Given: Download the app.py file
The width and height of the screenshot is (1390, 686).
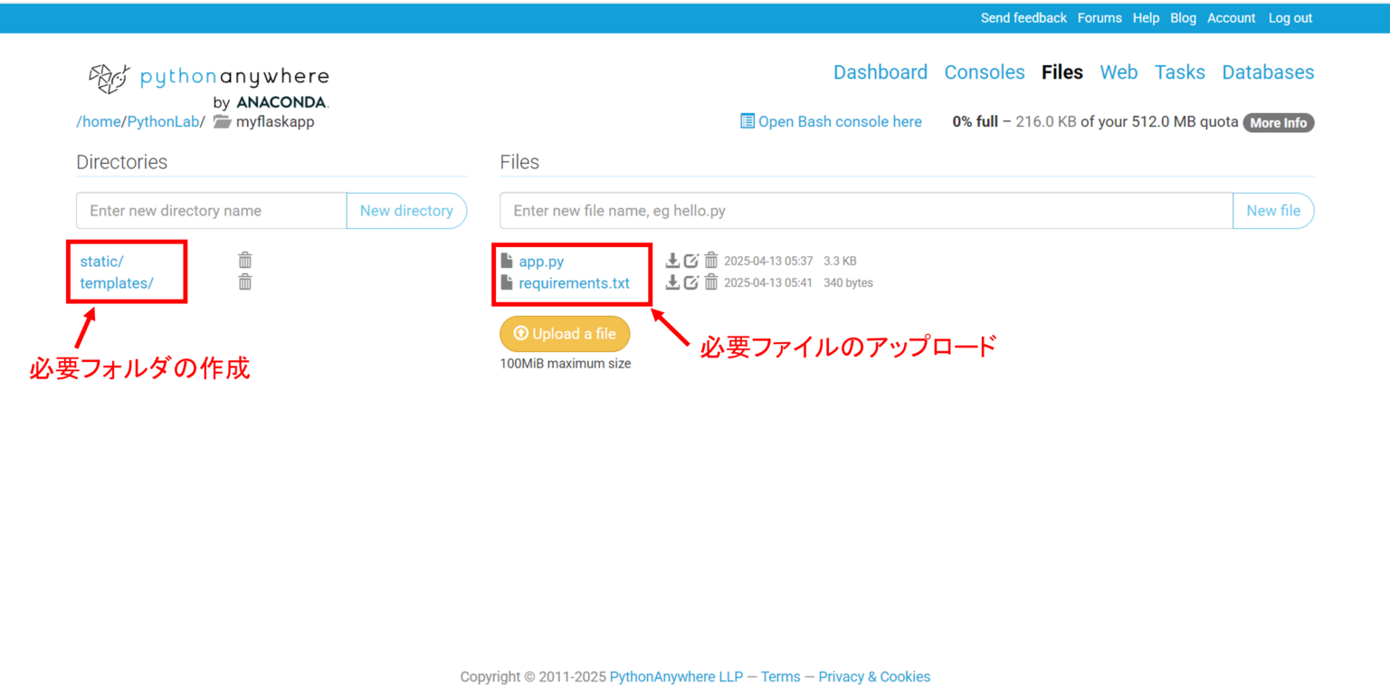Looking at the screenshot, I should (672, 261).
